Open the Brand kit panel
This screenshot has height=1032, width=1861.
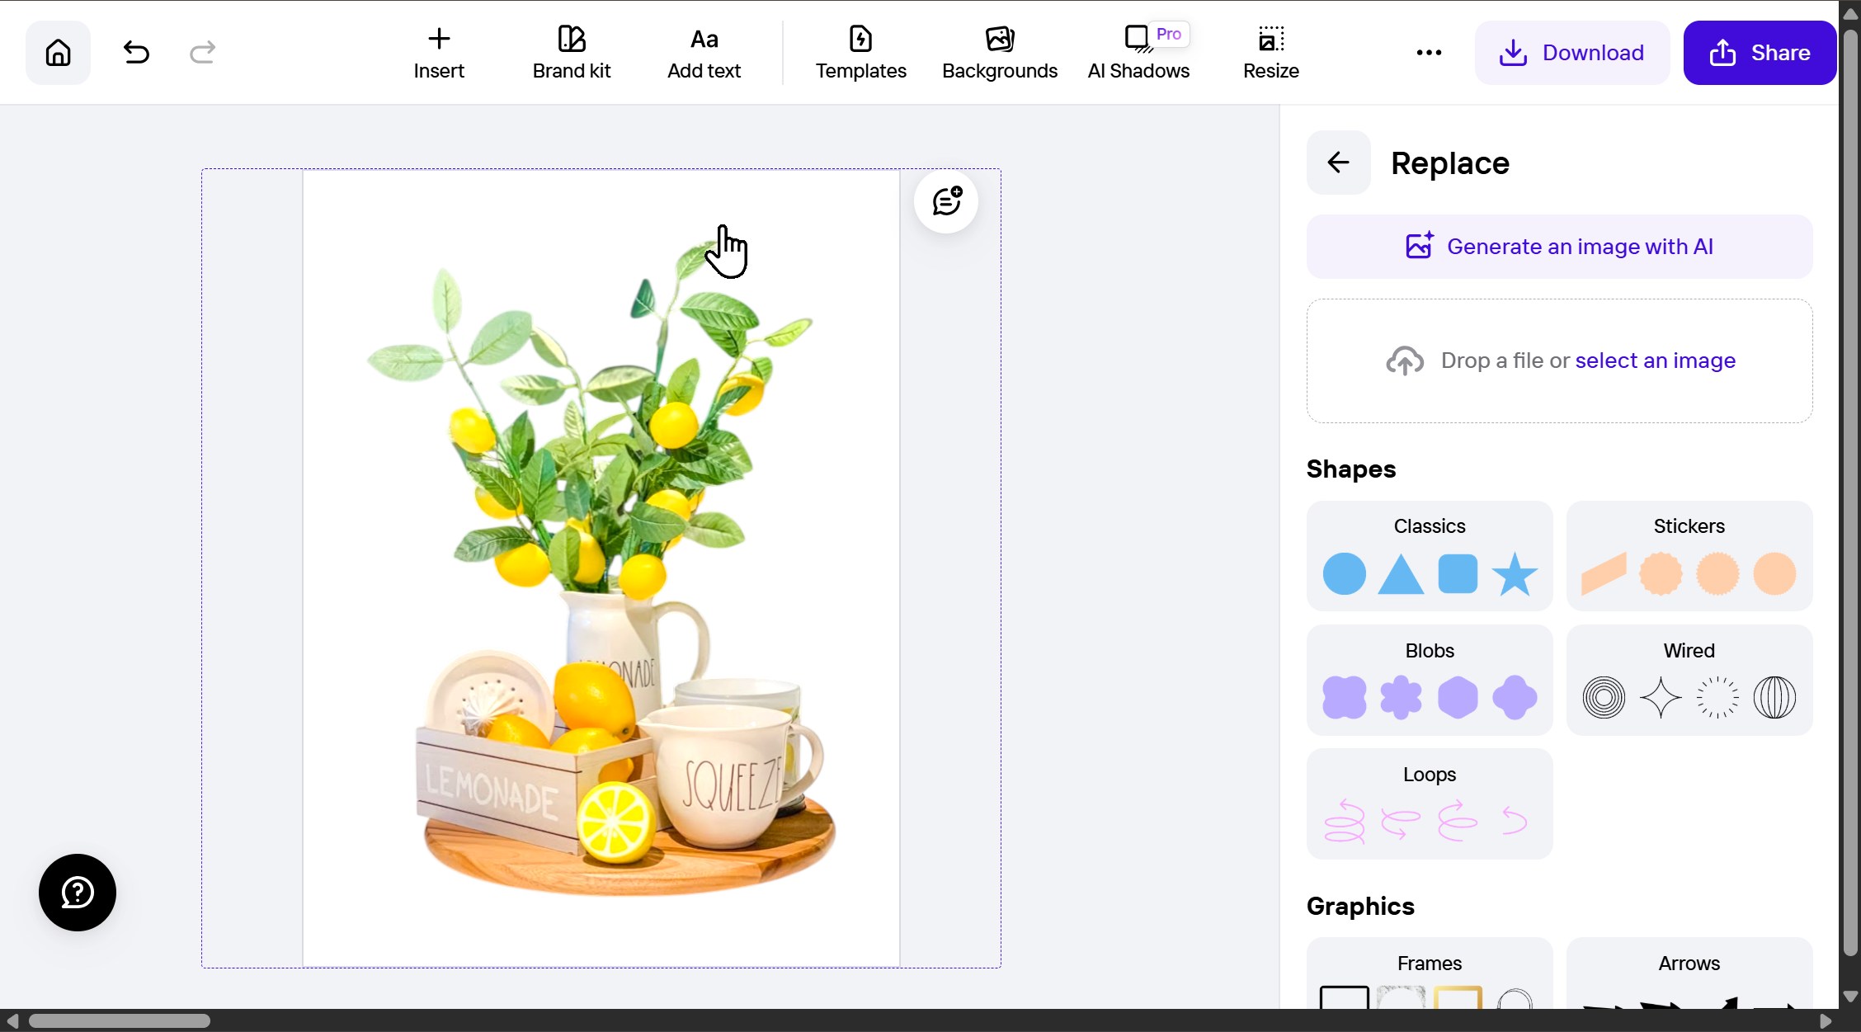point(572,53)
